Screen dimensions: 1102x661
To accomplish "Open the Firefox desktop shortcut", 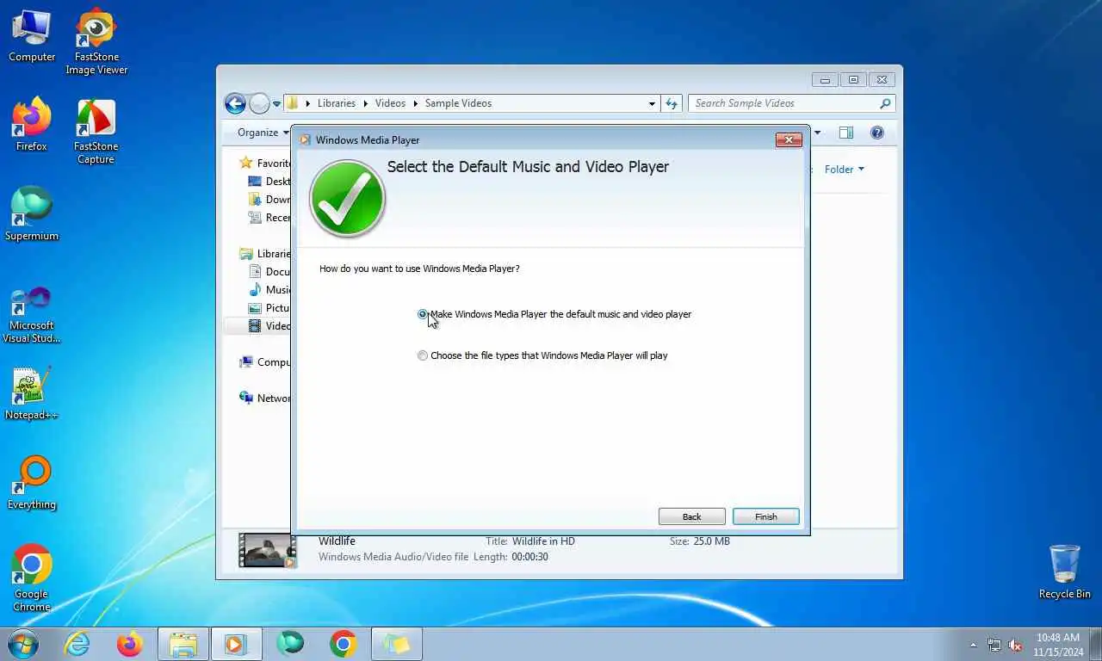I will click(32, 126).
